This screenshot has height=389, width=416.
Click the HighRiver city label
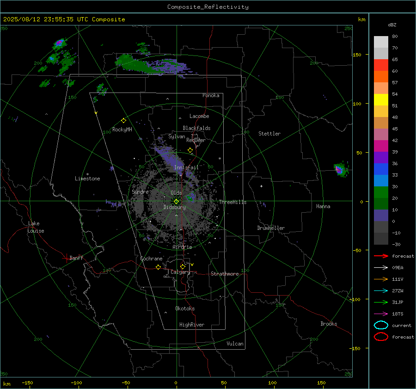(x=192, y=325)
